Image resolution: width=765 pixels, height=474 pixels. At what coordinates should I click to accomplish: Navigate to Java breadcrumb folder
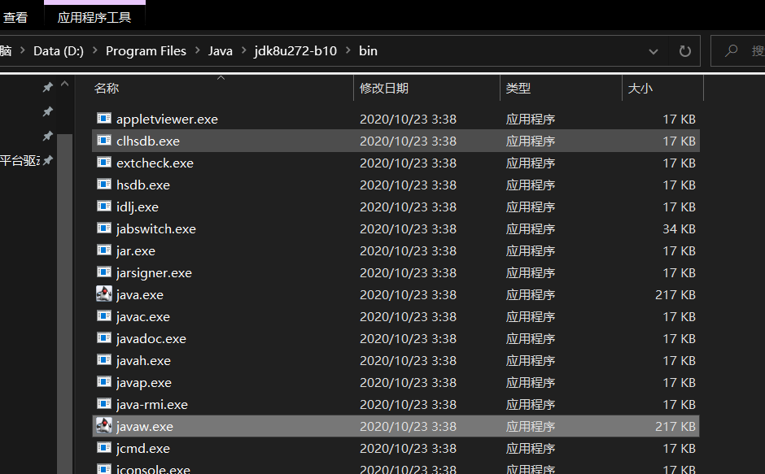[x=220, y=50]
